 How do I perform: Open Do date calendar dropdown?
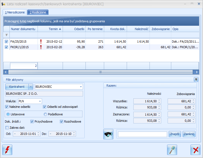coord(51,134)
